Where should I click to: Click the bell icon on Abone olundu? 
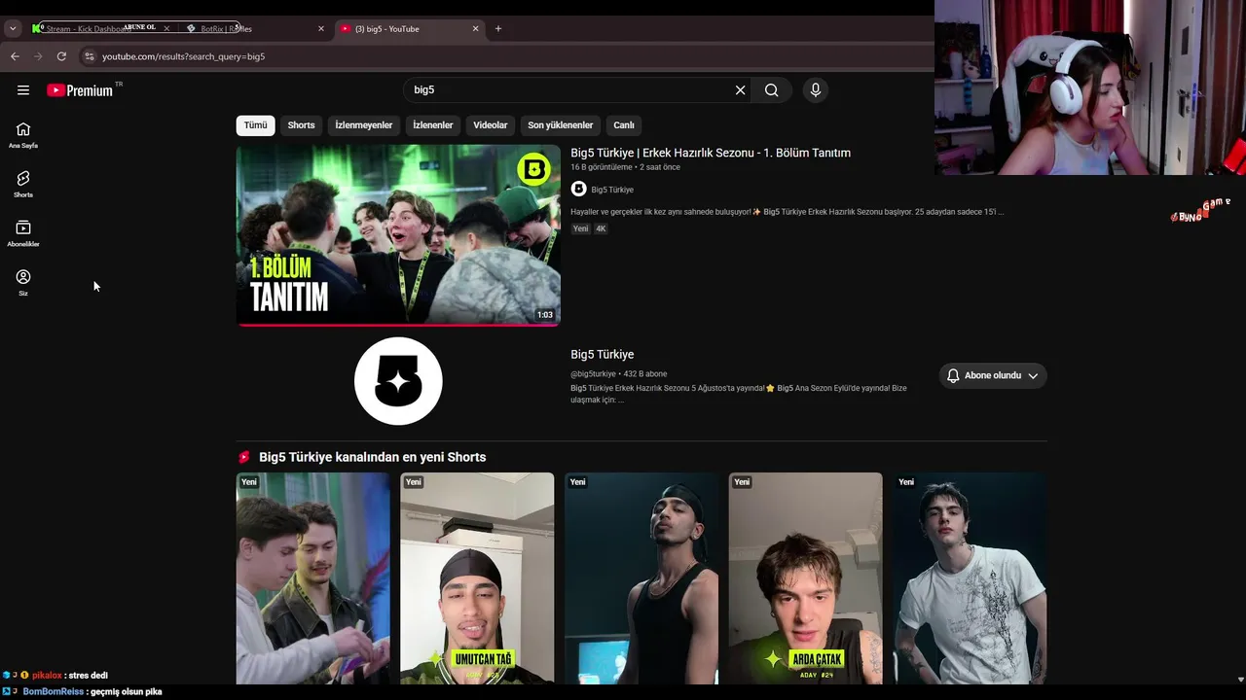click(953, 375)
